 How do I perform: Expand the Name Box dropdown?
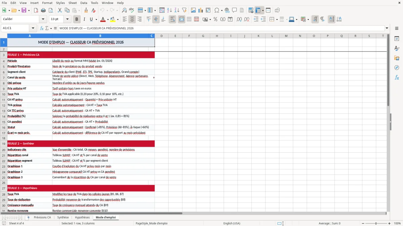click(x=33, y=28)
